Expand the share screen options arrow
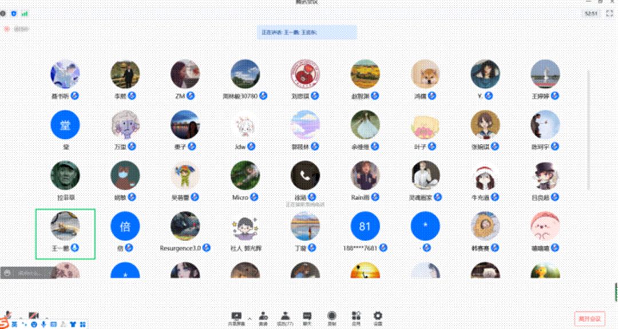Image resolution: width=618 pixels, height=329 pixels. [x=249, y=316]
